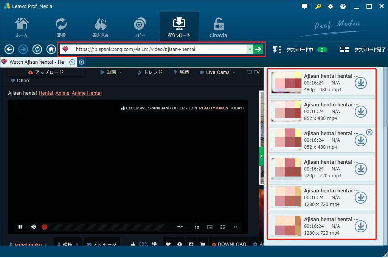Screen dimensions: 388x258
Task: Like the video with thumbs-up
Action: click(x=133, y=244)
